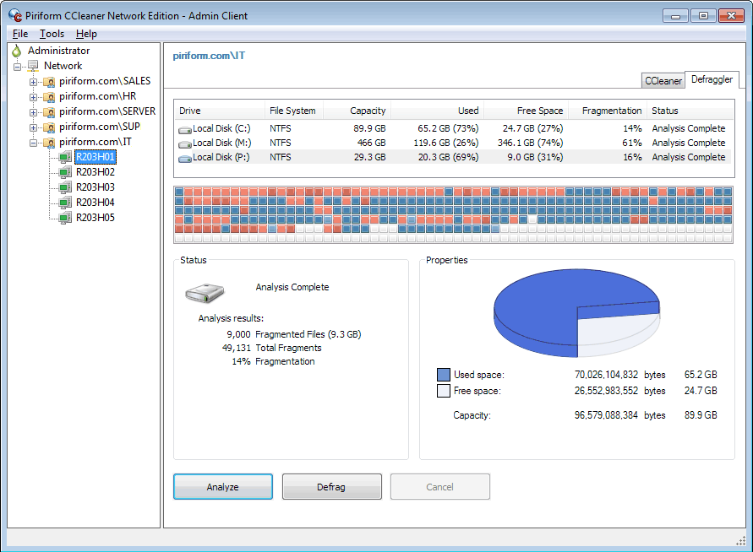The width and height of the screenshot is (753, 552).
Task: Click the Defrag button
Action: 331,487
